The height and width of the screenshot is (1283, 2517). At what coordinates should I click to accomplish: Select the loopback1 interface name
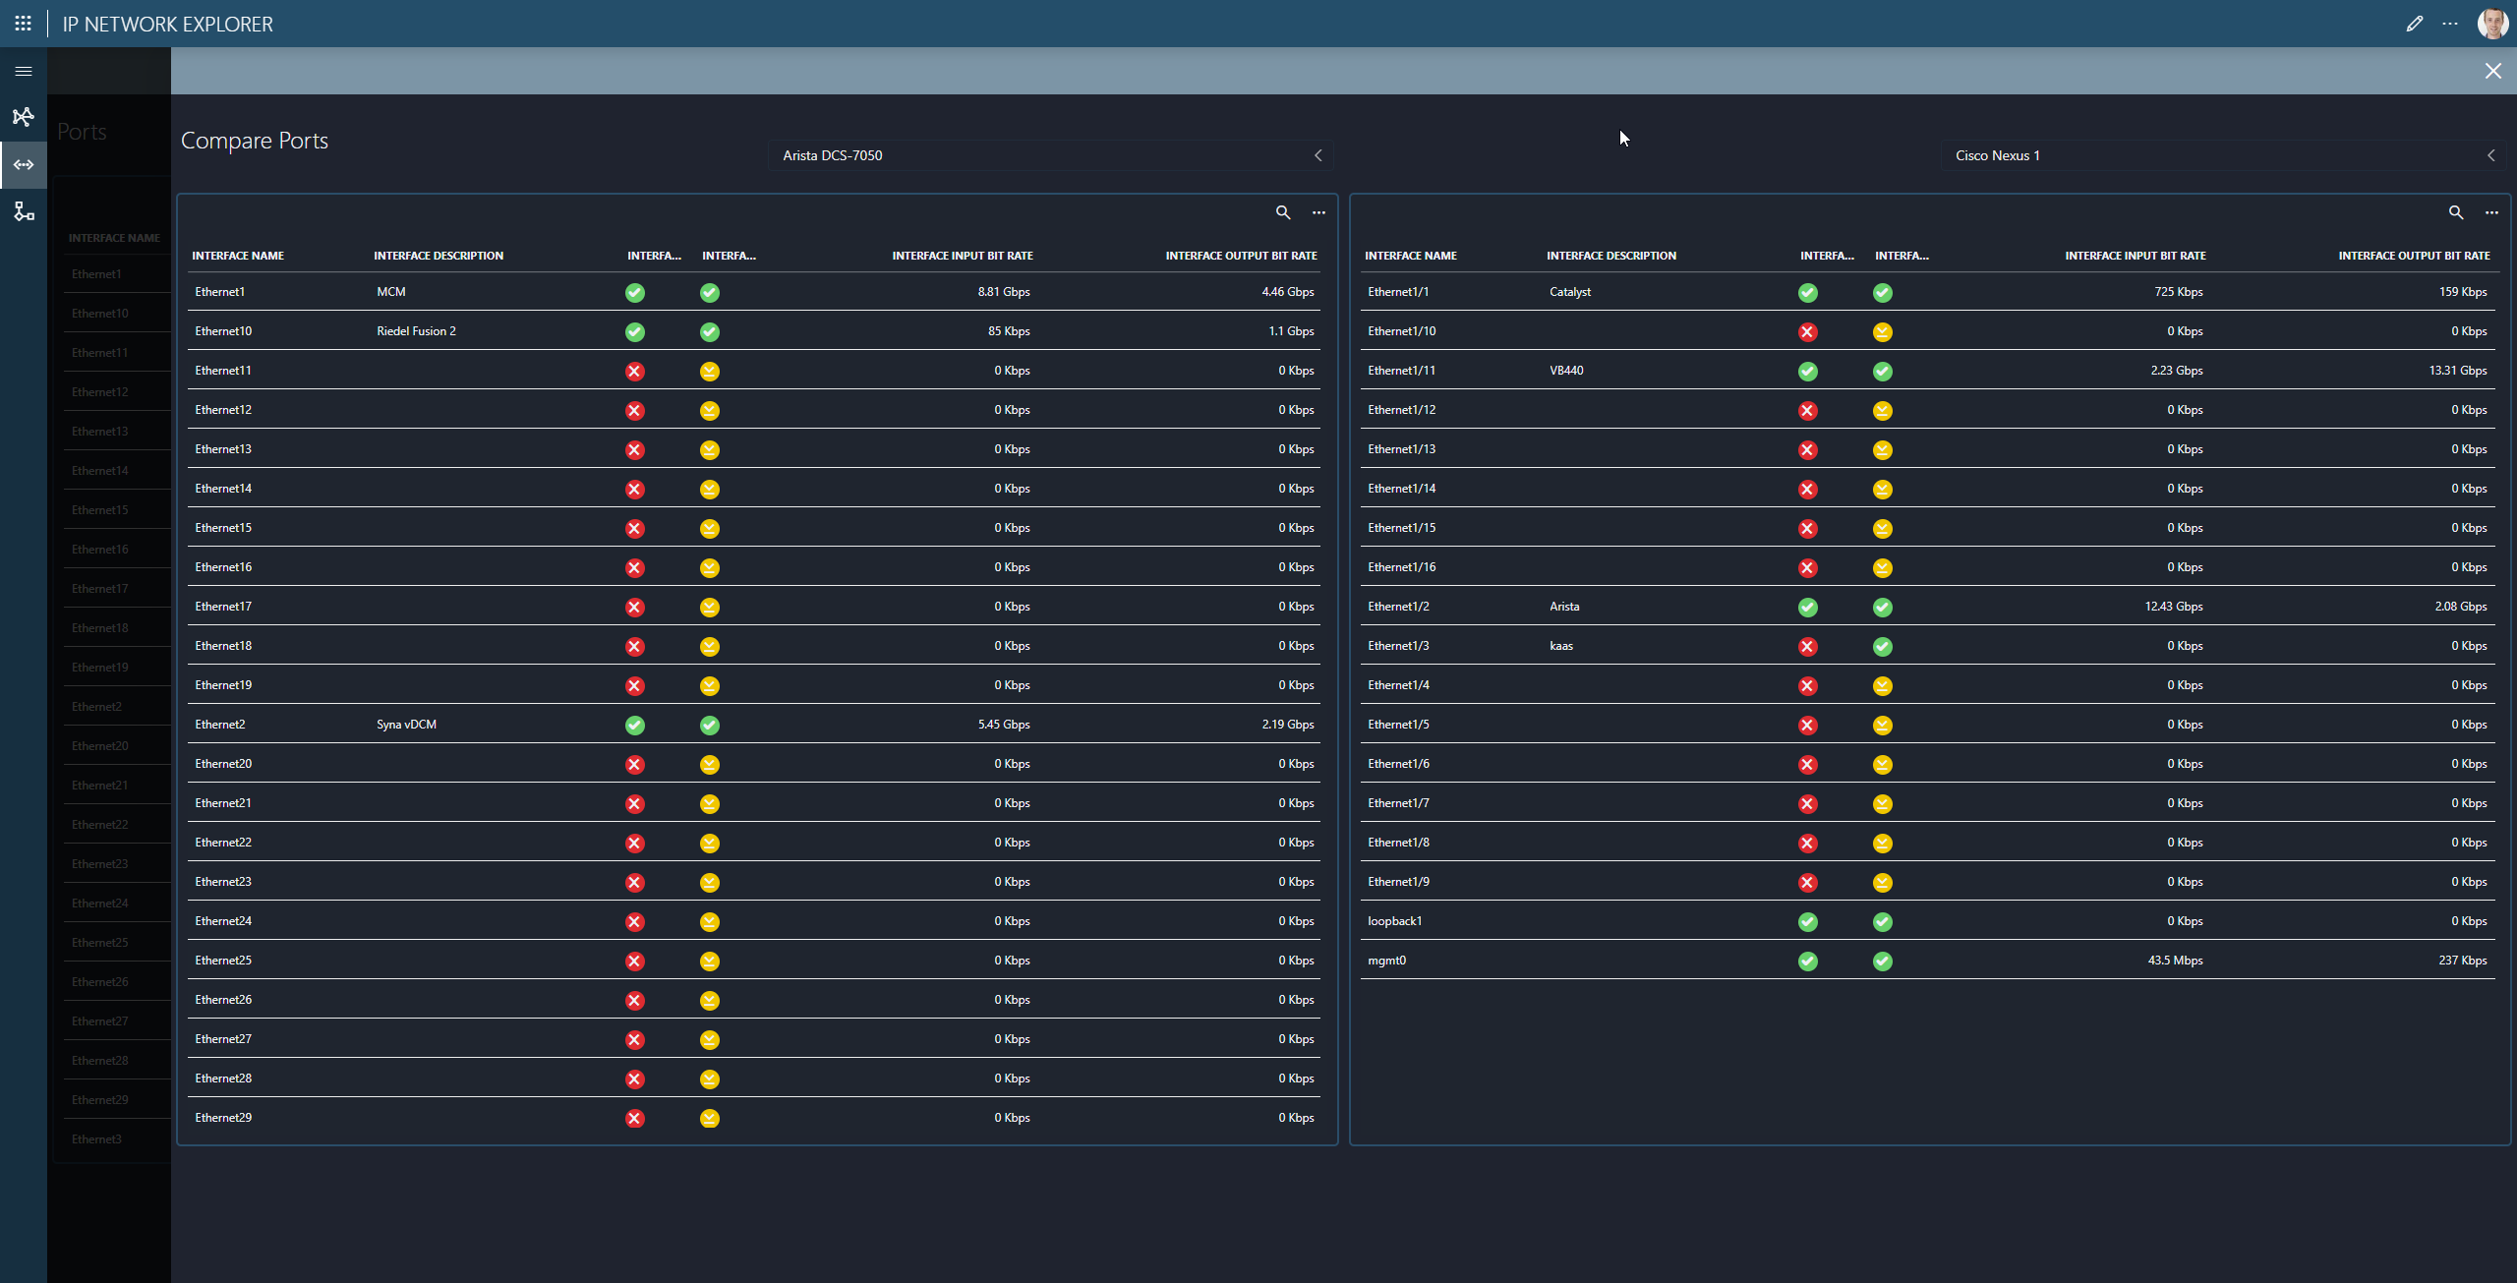(x=1394, y=921)
